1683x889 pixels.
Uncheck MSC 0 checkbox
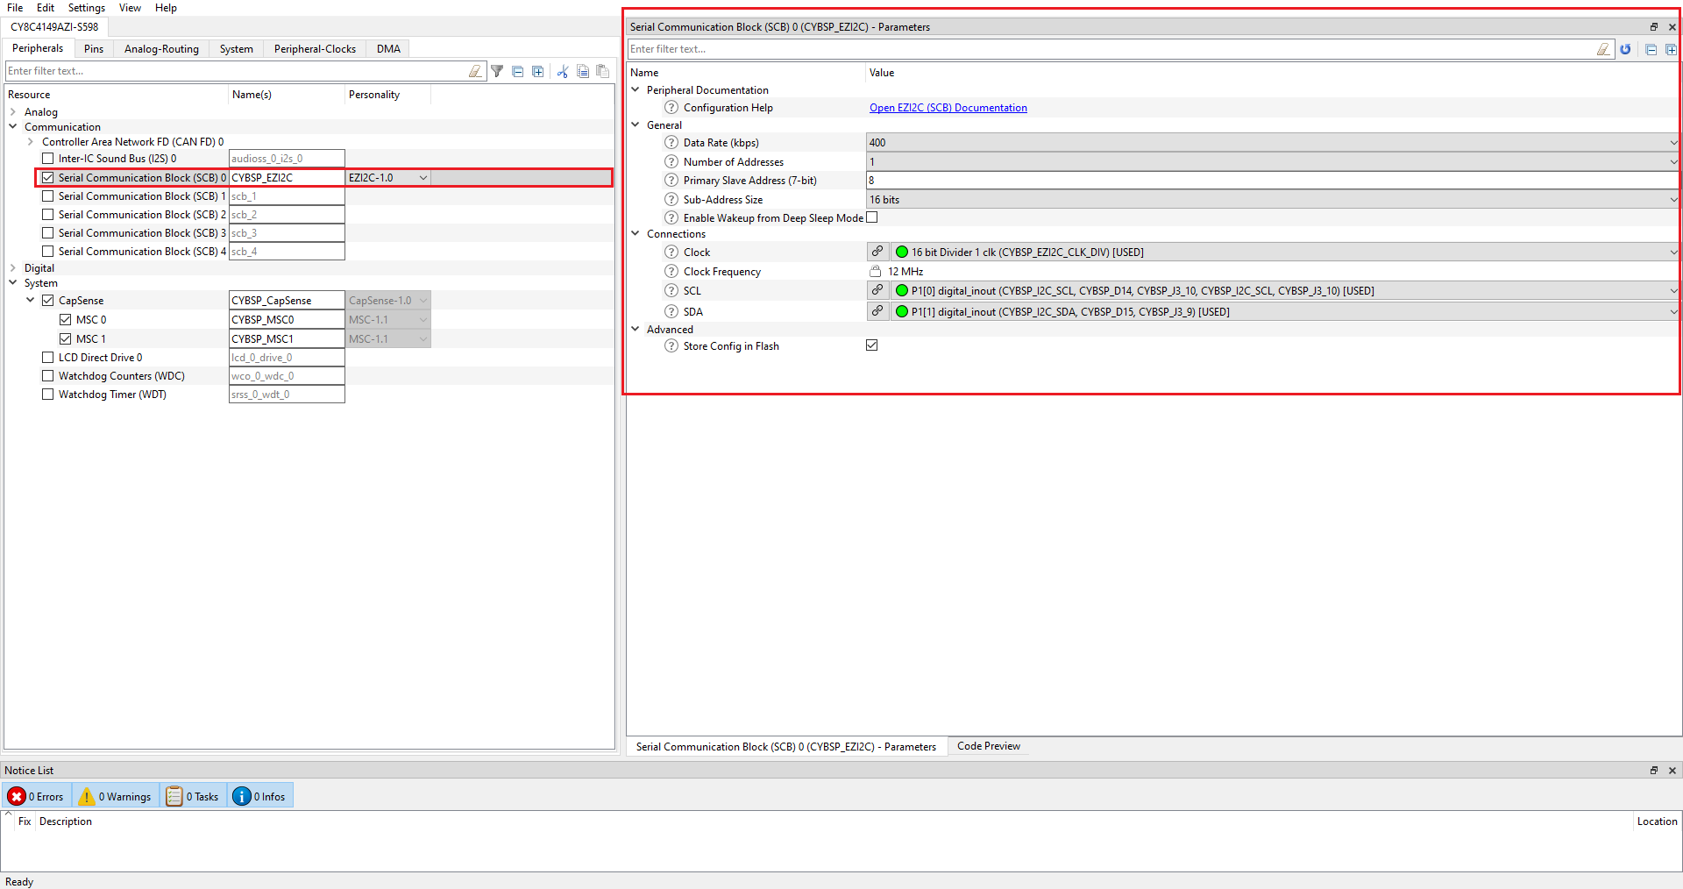point(66,320)
